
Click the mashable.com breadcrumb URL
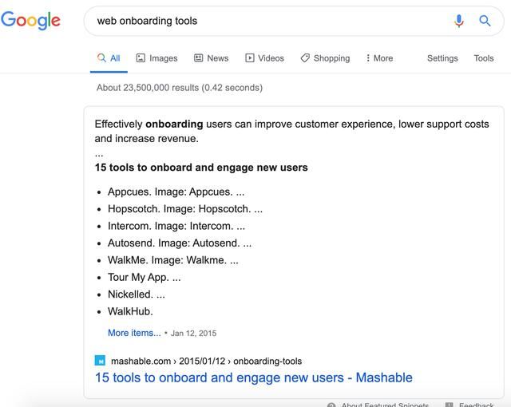coord(206,361)
